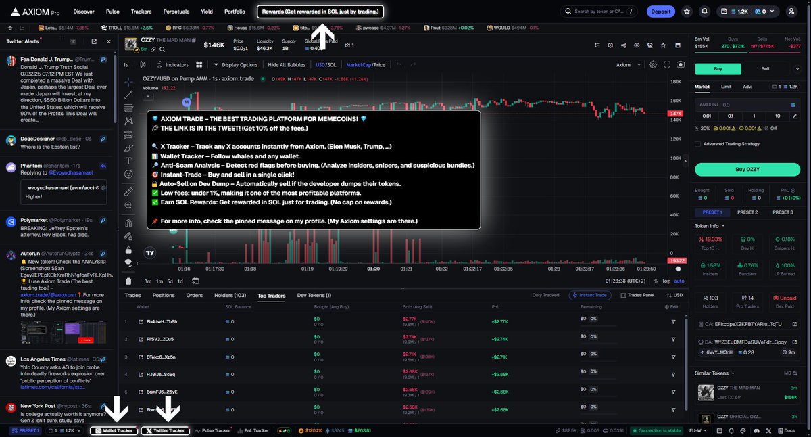Image resolution: width=811 pixels, height=437 pixels.
Task: Toggle Only Tracked filter
Action: tap(546, 295)
